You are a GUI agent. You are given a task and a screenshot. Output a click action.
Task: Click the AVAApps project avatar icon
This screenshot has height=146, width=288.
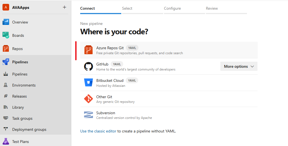[x=6, y=7]
